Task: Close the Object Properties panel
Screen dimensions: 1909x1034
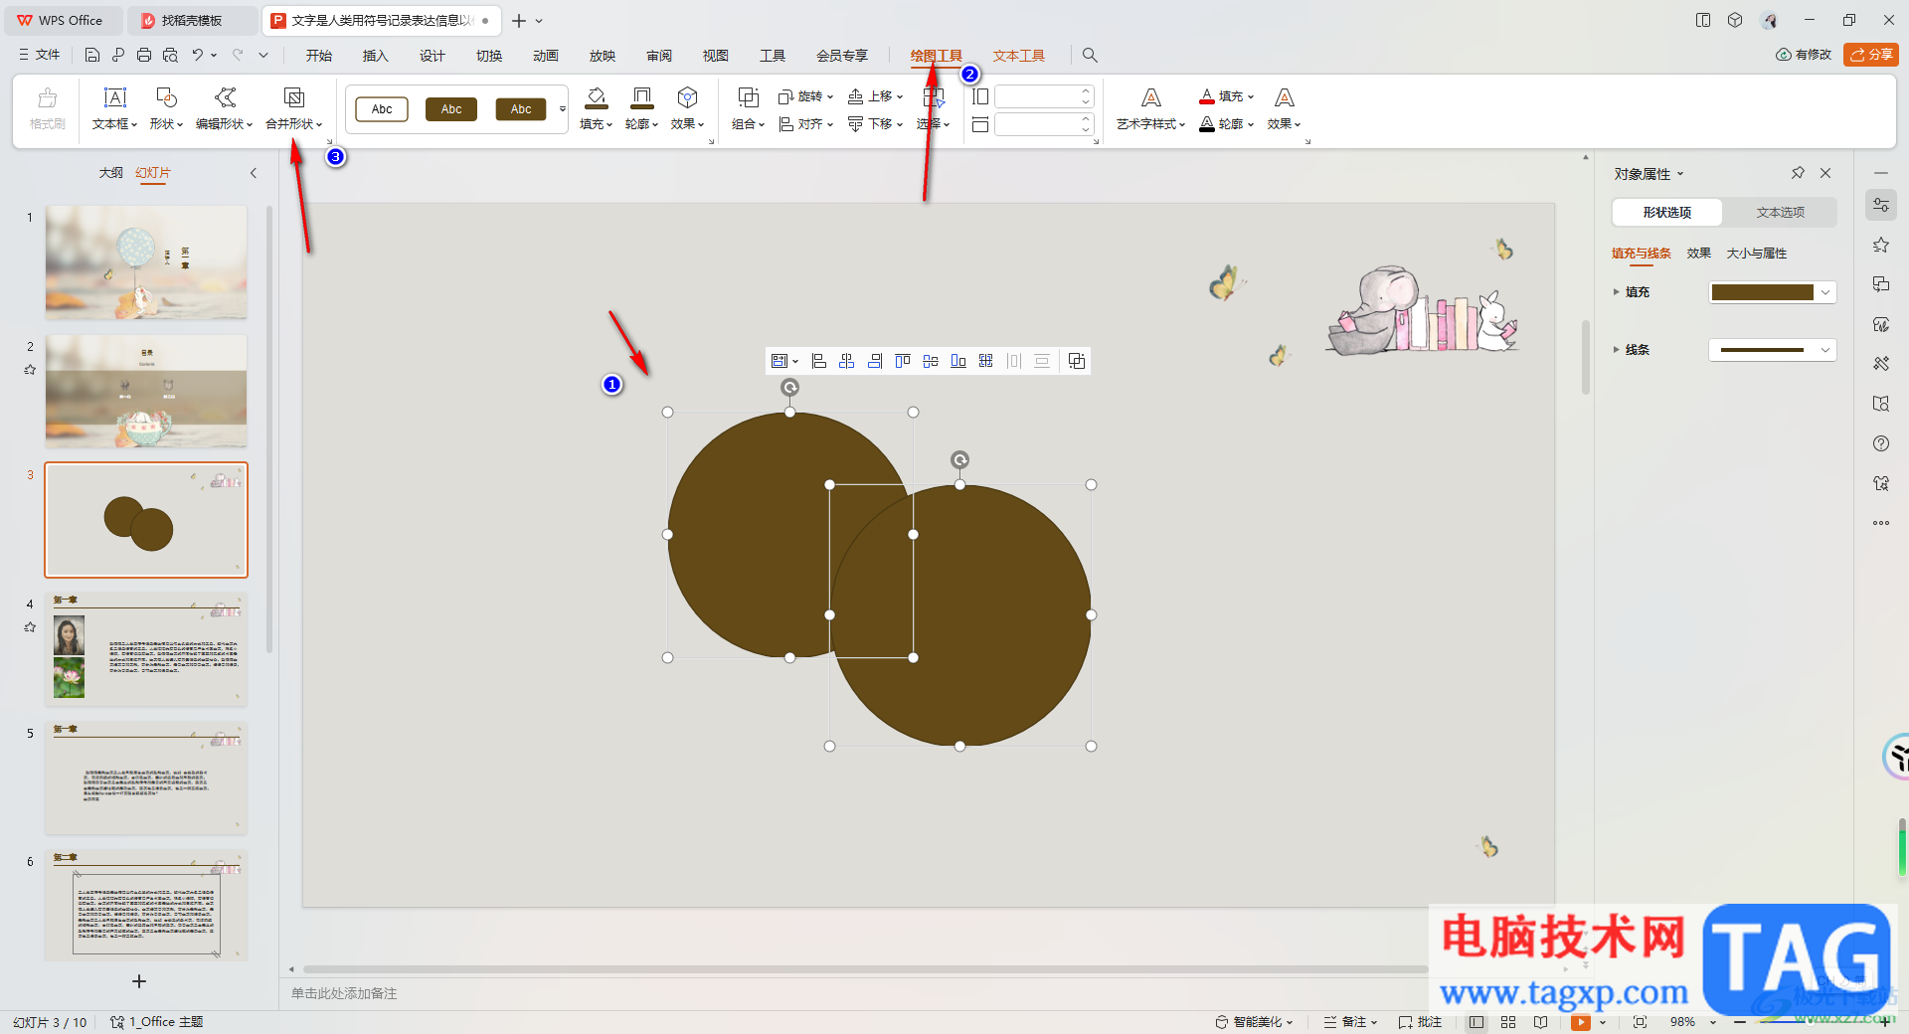Action: tap(1825, 173)
